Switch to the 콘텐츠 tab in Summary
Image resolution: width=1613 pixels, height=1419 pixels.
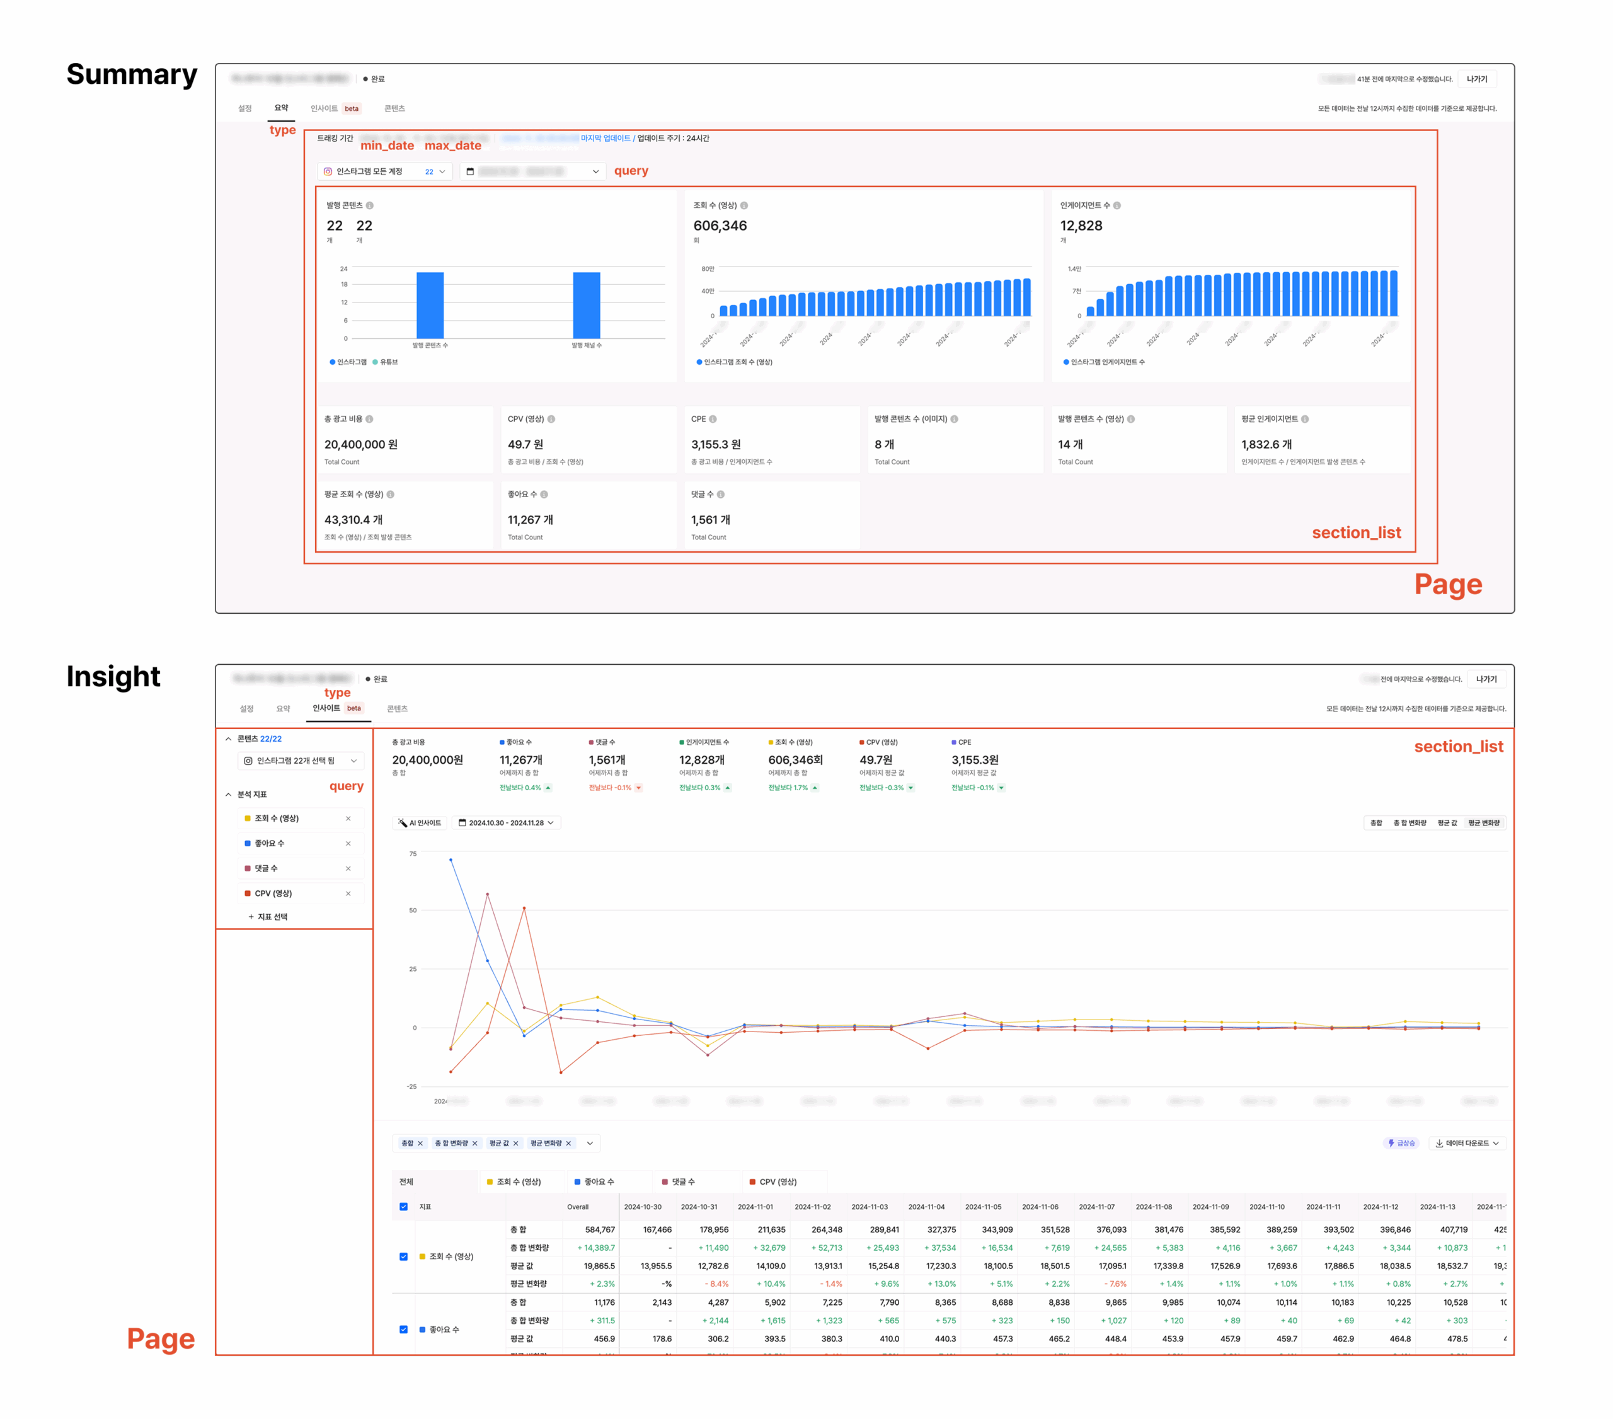394,108
